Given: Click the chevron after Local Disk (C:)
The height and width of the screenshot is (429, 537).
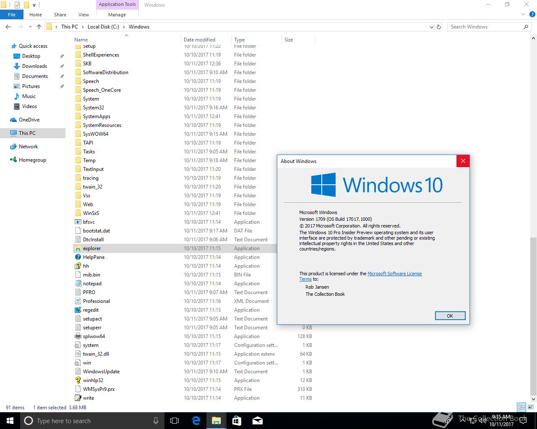Looking at the screenshot, I should [124, 27].
